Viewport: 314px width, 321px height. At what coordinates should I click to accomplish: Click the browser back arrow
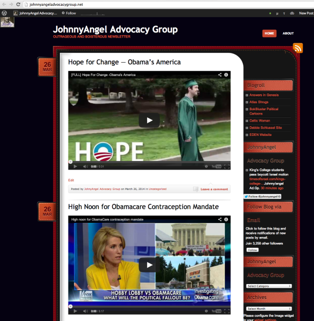pyautogui.click(x=4, y=4)
